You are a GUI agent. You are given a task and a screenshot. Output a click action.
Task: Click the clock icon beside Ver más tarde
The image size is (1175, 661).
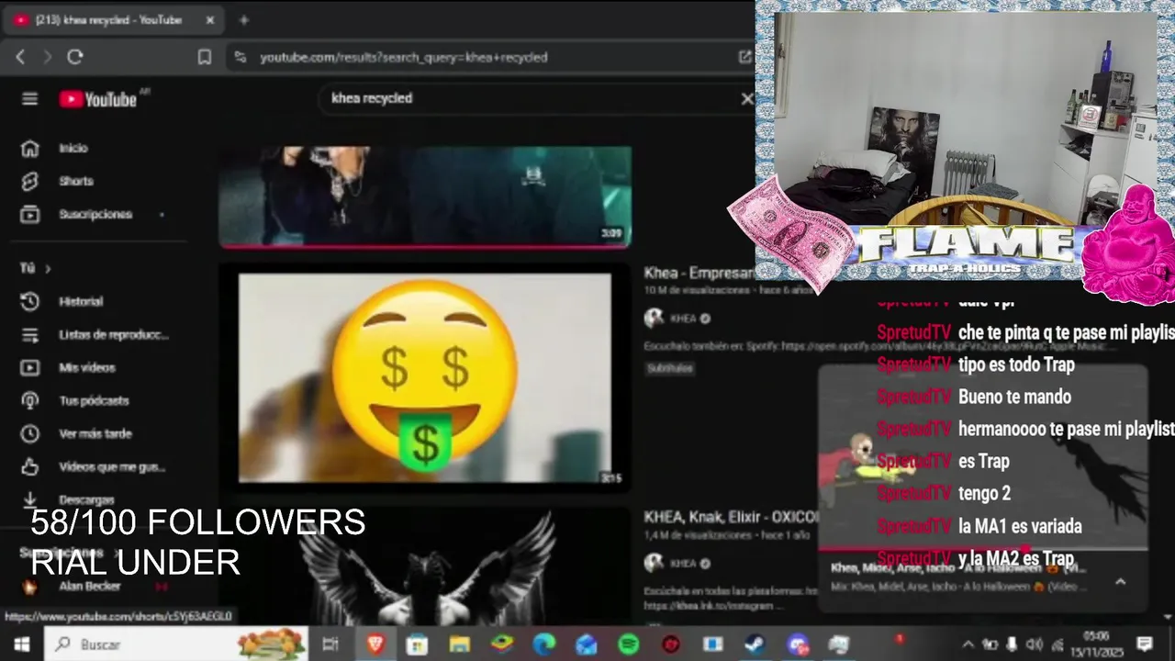pos(30,433)
